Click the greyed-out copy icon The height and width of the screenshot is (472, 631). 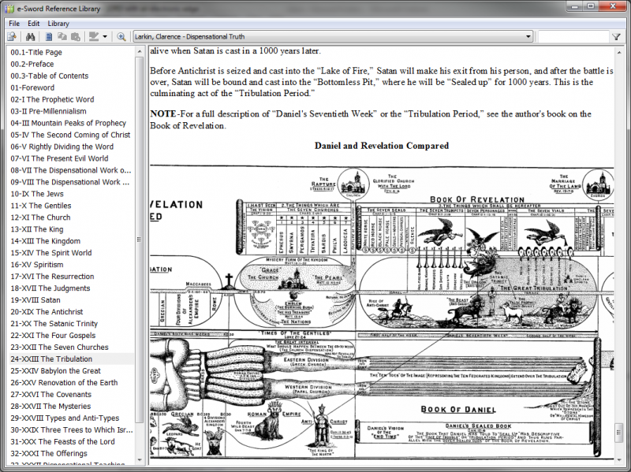(62, 36)
